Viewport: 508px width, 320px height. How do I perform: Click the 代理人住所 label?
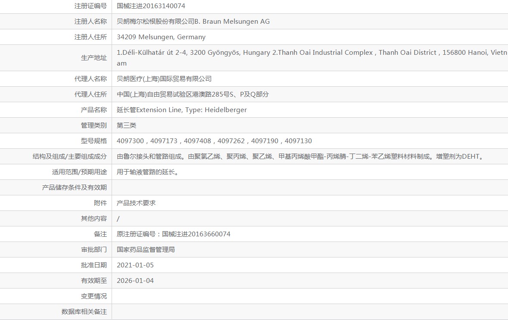[90, 94]
